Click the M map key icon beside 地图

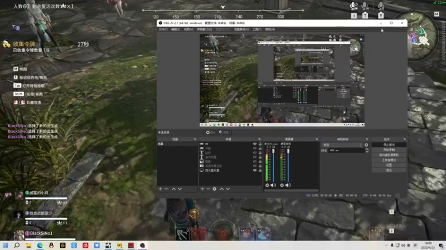16,69
